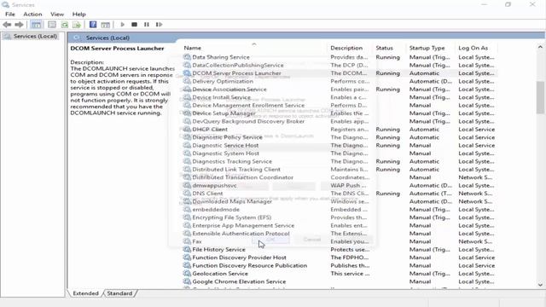Click the Forward arrow toolbar icon
This screenshot has height=307, width=546.
(x=19, y=25)
